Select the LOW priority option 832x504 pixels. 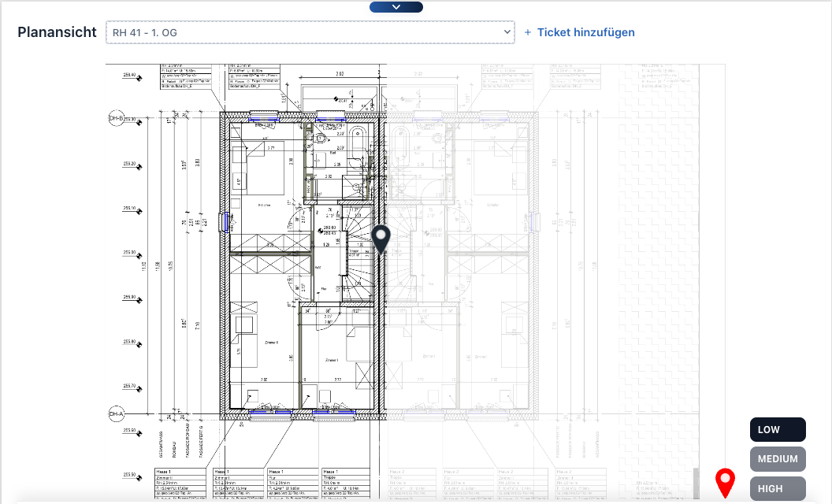(x=777, y=429)
